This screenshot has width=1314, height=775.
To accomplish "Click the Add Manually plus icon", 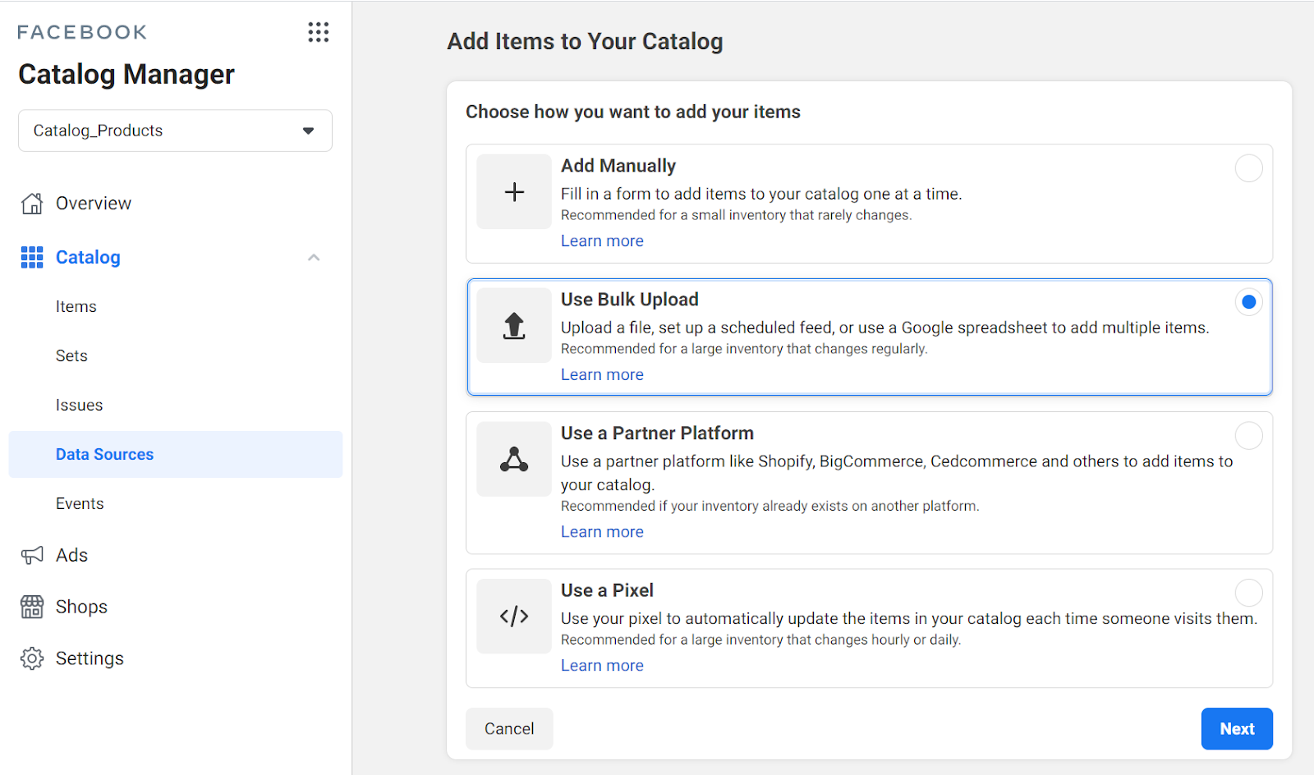I will tap(514, 192).
